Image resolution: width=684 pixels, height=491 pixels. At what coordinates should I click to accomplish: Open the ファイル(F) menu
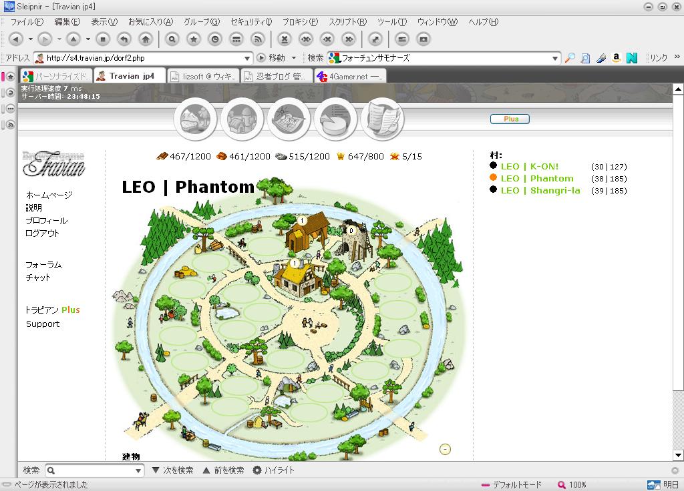click(27, 22)
